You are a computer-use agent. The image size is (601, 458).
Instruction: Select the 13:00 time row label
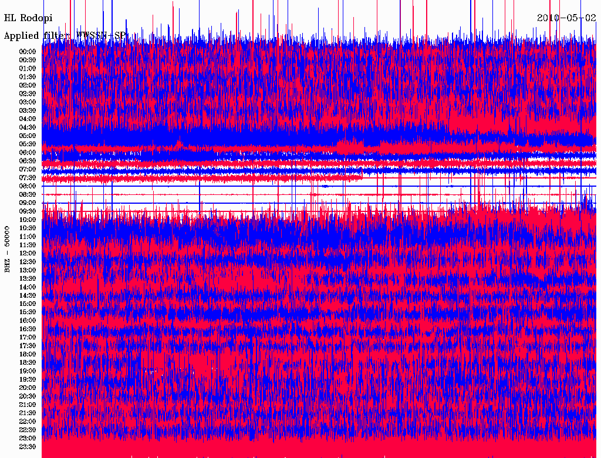28,270
